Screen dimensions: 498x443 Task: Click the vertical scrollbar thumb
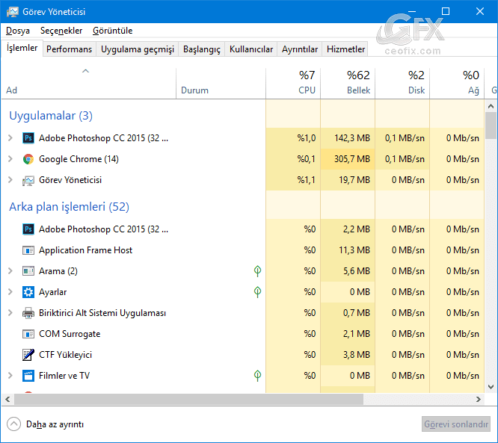491,126
